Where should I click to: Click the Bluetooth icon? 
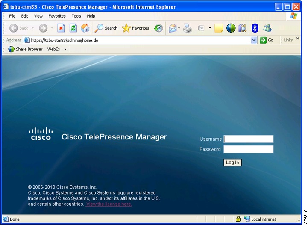255,28
